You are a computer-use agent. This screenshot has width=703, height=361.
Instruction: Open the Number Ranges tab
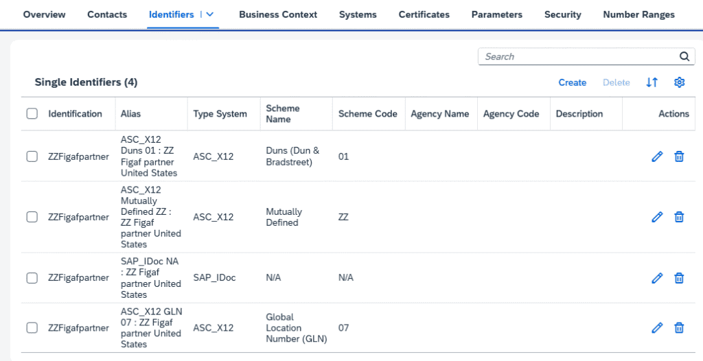pos(639,15)
